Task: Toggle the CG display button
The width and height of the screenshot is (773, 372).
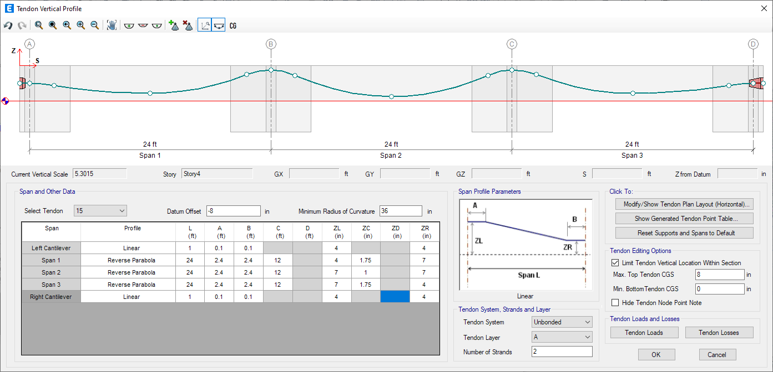Action: (x=233, y=25)
